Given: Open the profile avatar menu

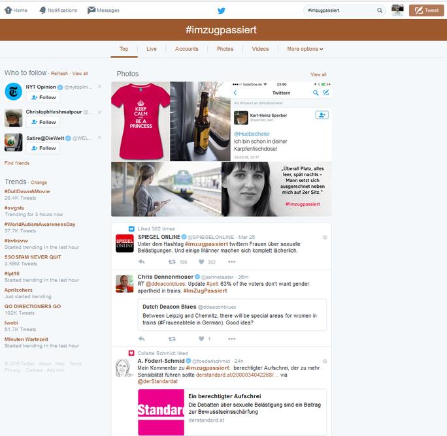Looking at the screenshot, I should point(397,10).
